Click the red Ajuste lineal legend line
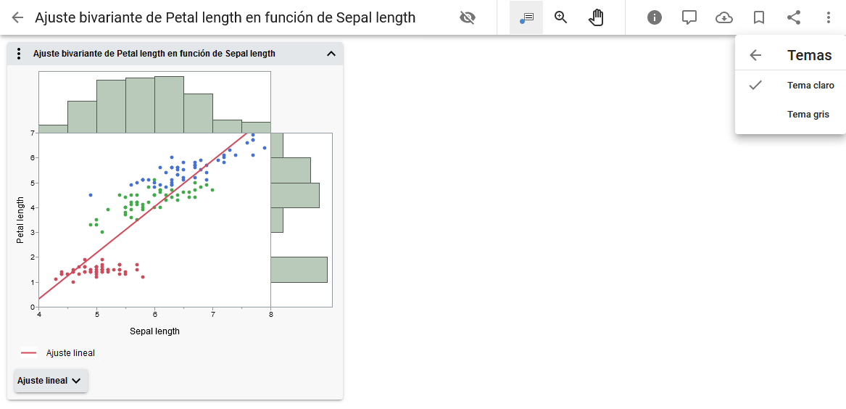846x409 pixels. 29,353
